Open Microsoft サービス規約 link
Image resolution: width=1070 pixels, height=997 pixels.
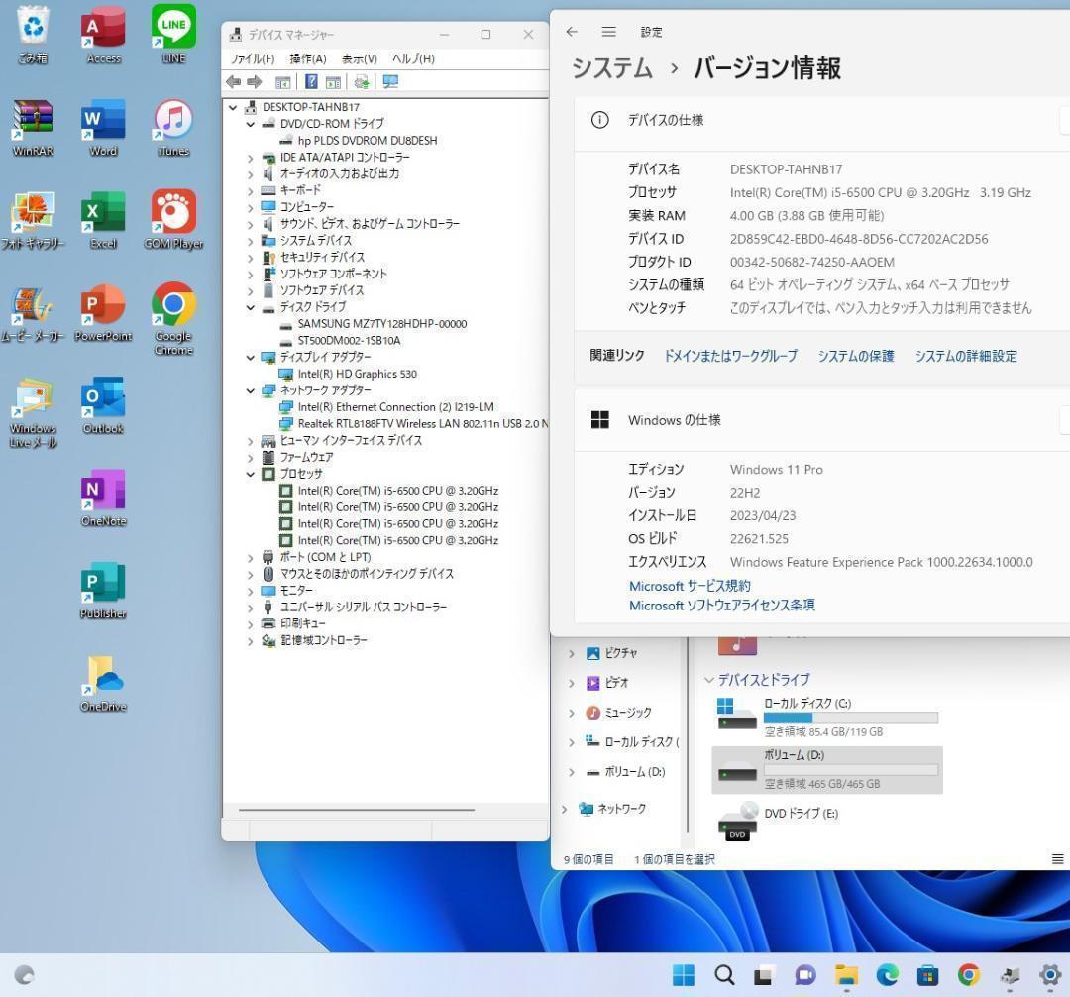(689, 585)
